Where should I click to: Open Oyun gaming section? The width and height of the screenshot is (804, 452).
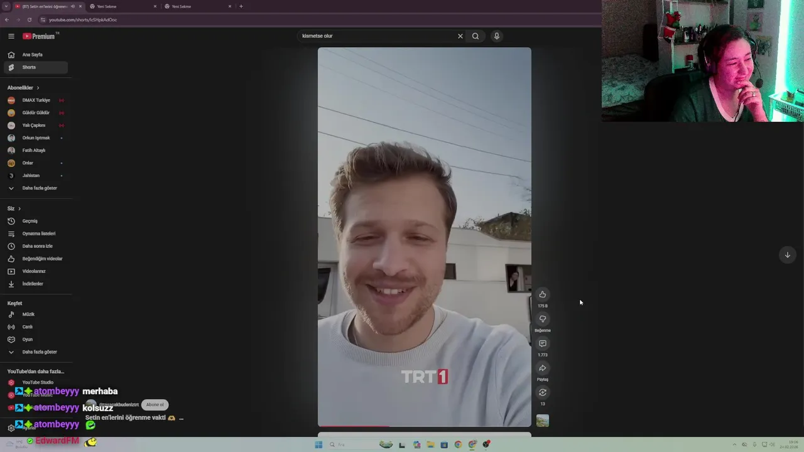35,340
